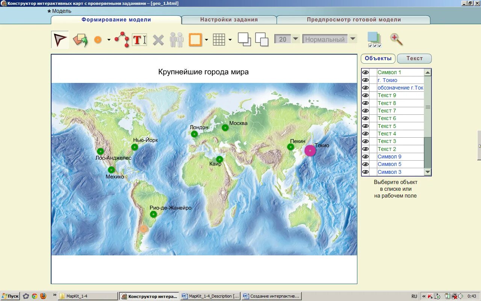This screenshot has width=481, height=301.
Task: Toggle visibility eye of Текст 5
Action: pyautogui.click(x=365, y=126)
